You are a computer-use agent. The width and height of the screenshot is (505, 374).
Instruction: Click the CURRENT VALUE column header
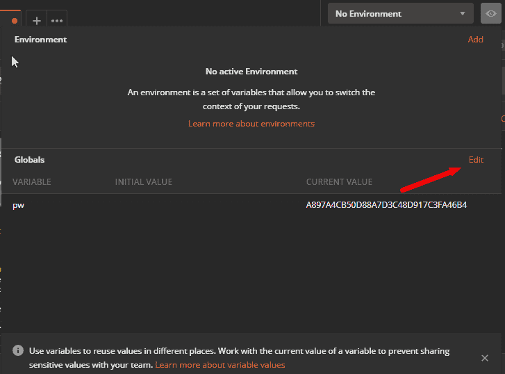(x=339, y=182)
